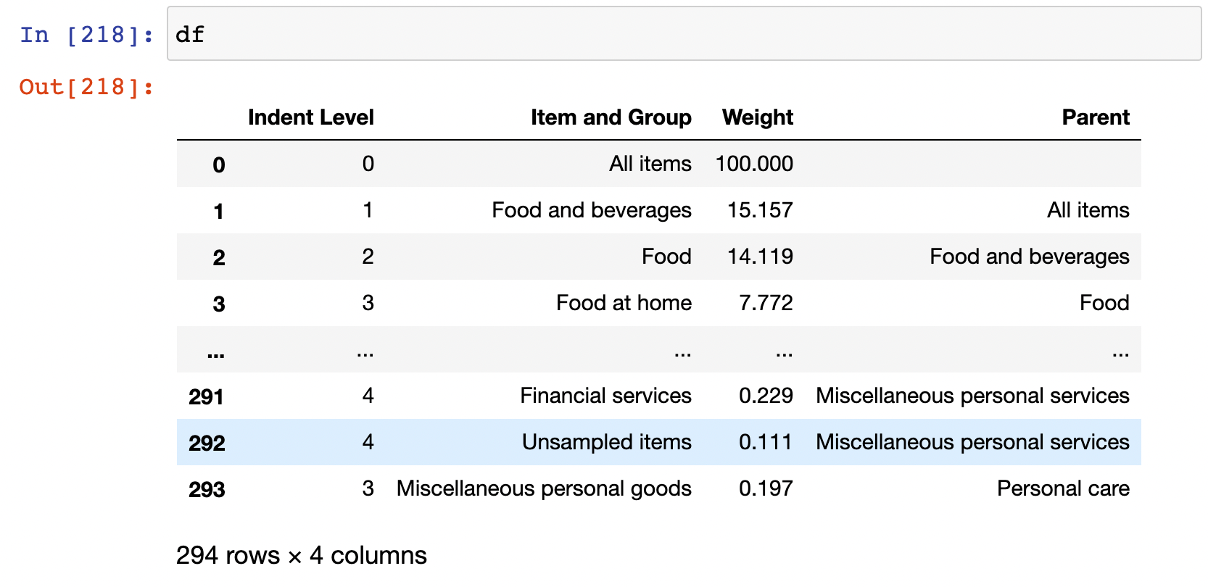Viewport: 1208px width, 587px height.
Task: Select the All items cell in row 0
Action: point(650,164)
